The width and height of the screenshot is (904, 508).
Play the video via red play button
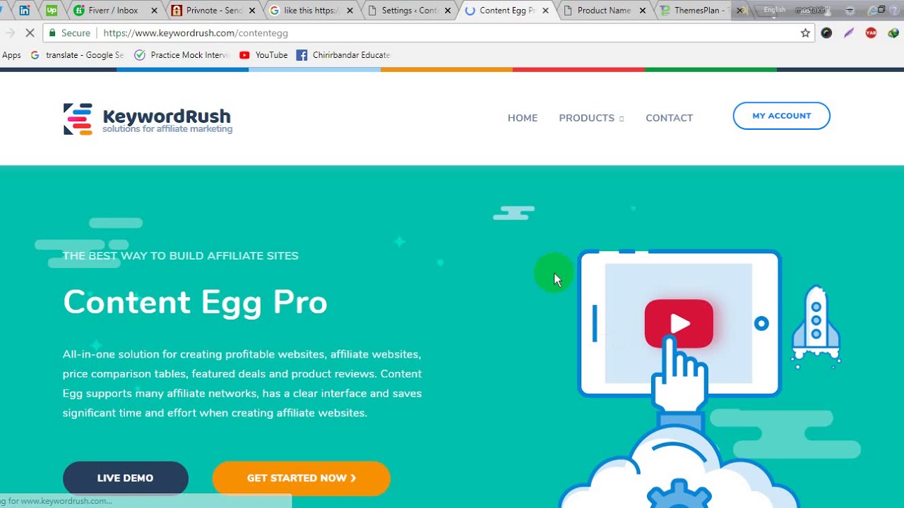pyautogui.click(x=679, y=323)
